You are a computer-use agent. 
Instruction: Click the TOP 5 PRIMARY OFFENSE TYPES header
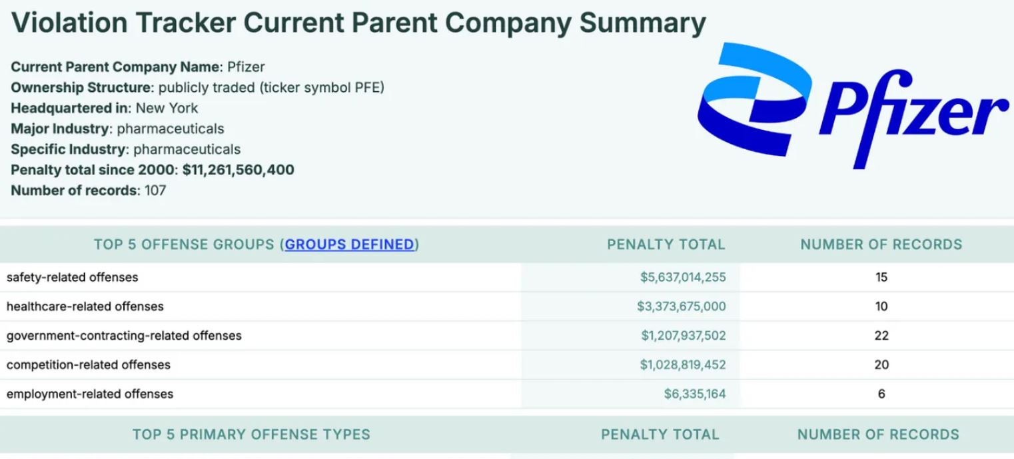251,435
